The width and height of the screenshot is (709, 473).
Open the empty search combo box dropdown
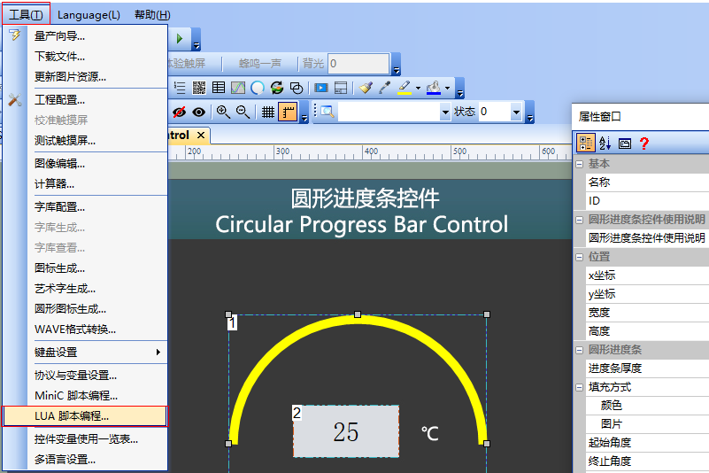445,112
